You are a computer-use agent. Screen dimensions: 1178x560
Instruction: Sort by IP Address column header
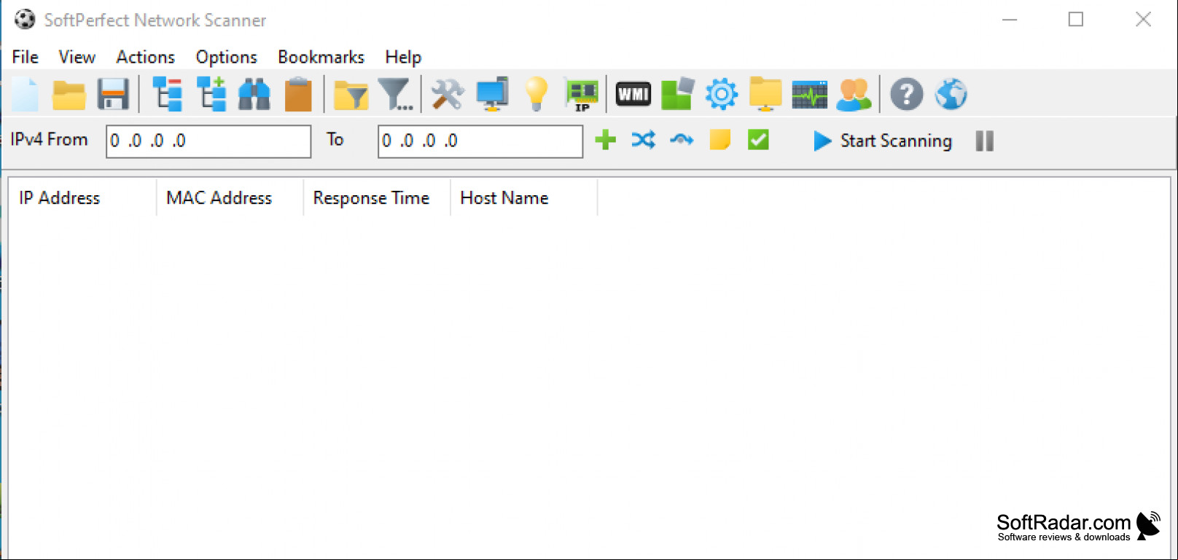[x=82, y=198]
